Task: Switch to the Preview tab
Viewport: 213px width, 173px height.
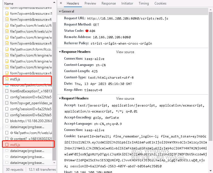Action: (90, 3)
